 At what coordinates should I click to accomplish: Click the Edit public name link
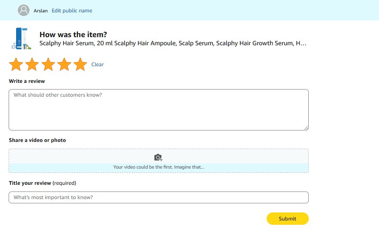click(72, 10)
